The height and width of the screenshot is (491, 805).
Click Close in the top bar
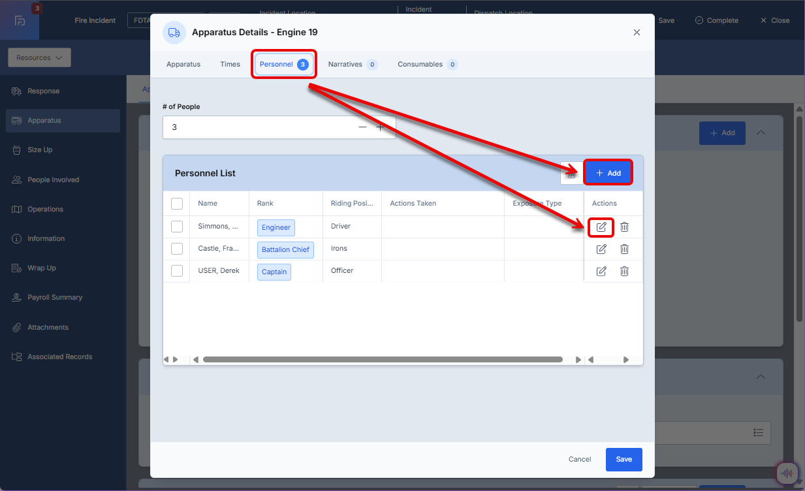(x=775, y=21)
